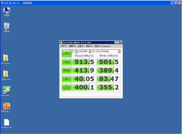Click the Write [MB/s] column header

pos(108,56)
